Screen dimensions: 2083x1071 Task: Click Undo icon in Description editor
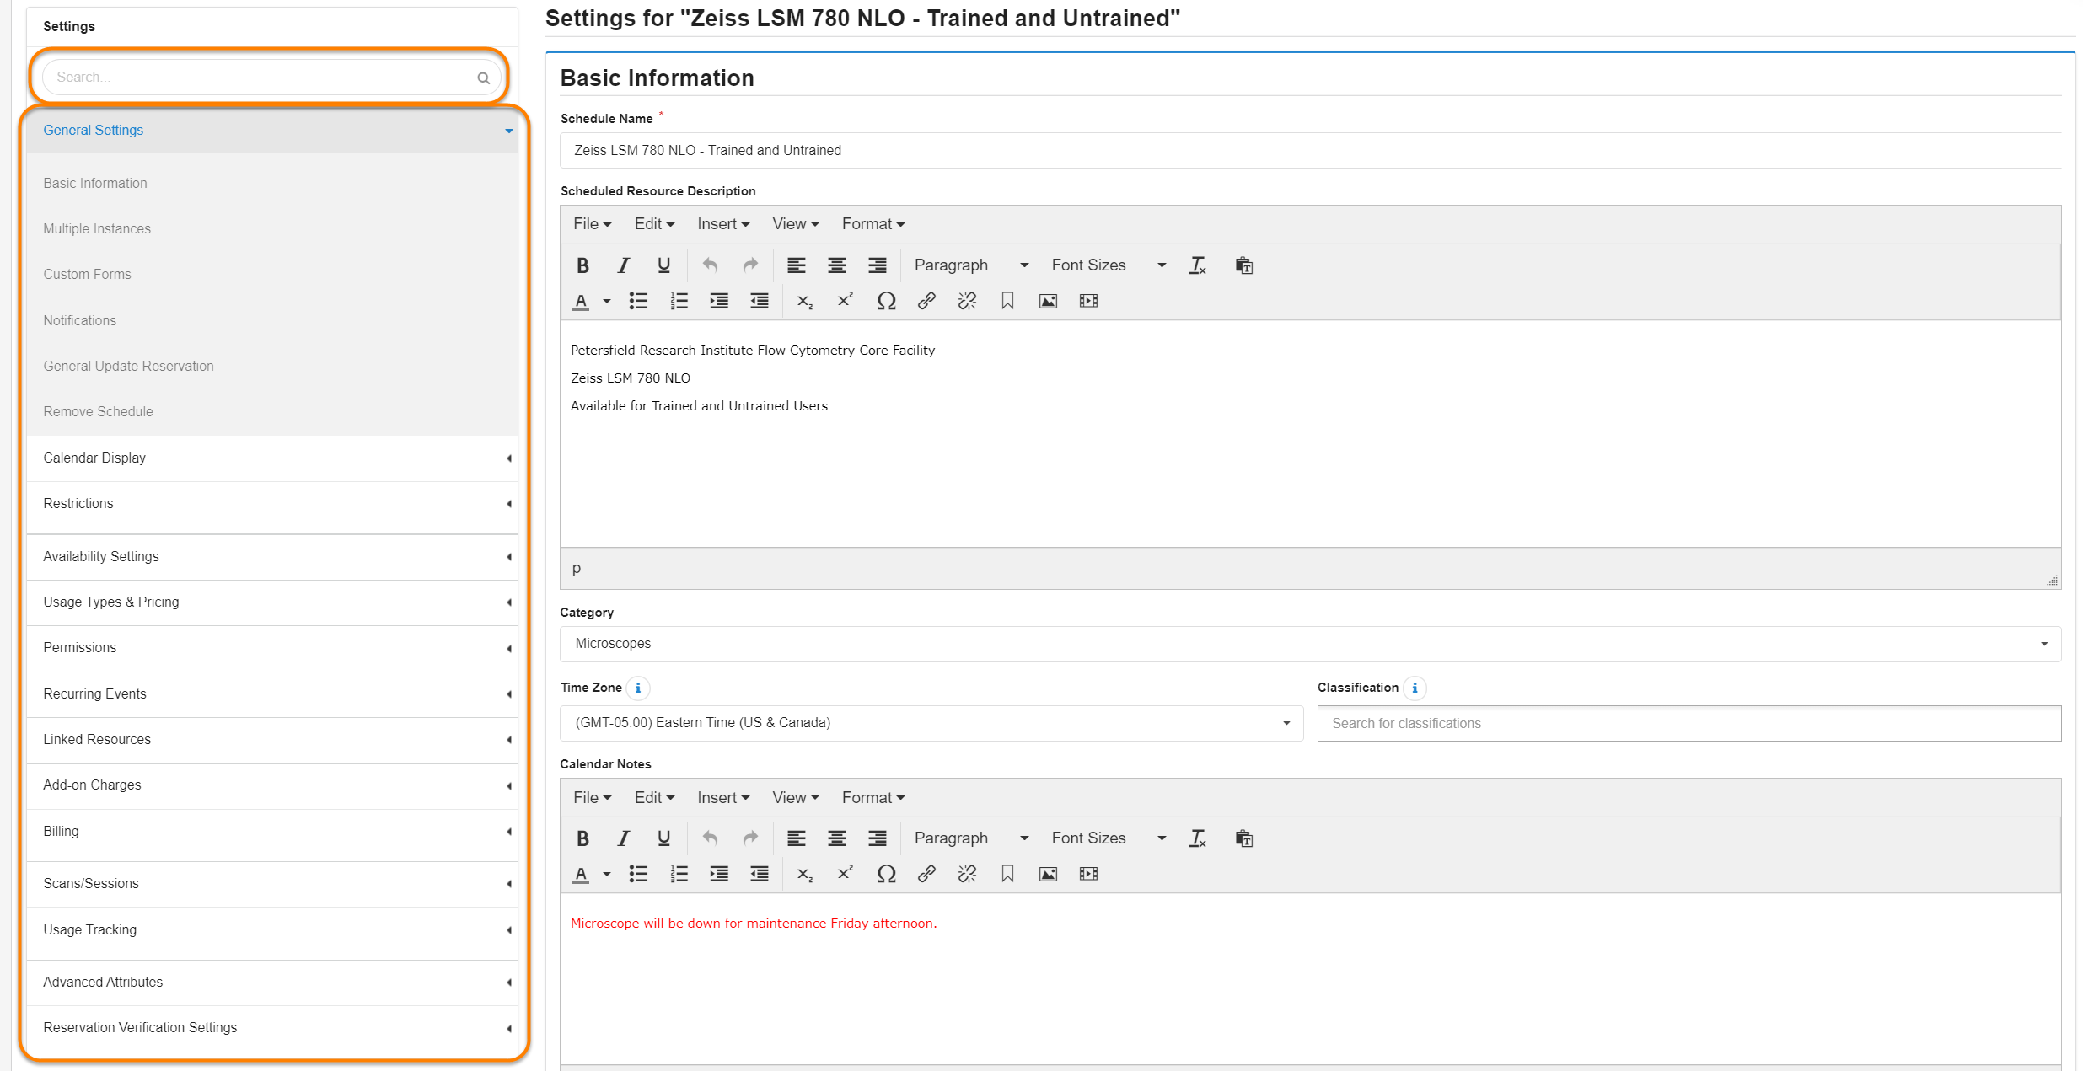710,265
